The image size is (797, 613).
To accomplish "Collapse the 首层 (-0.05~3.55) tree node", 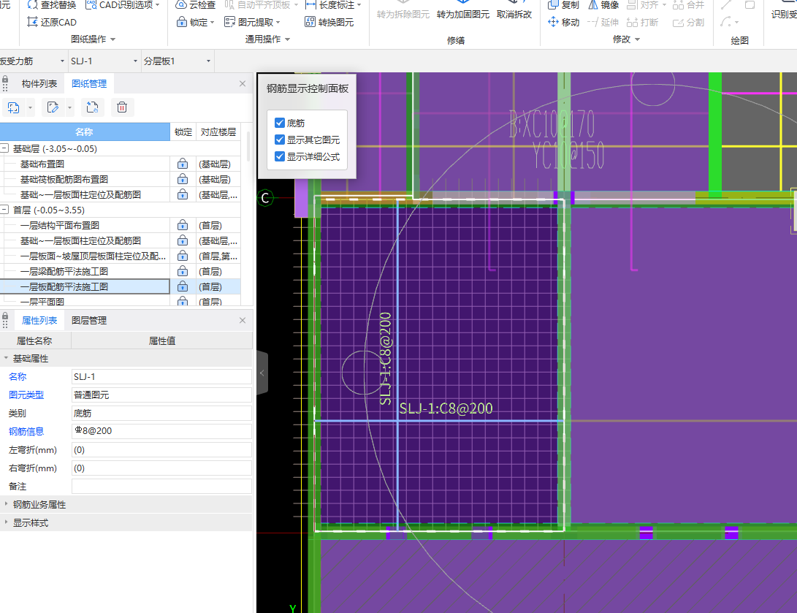I will (5, 210).
